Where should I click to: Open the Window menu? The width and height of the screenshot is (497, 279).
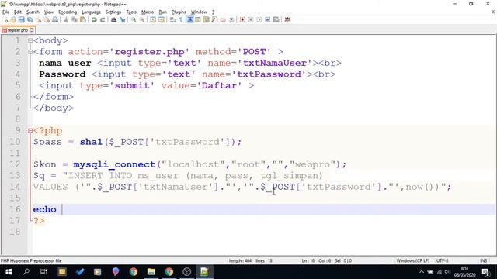click(199, 12)
